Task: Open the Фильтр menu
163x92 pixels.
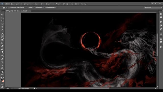Action: 58,4
